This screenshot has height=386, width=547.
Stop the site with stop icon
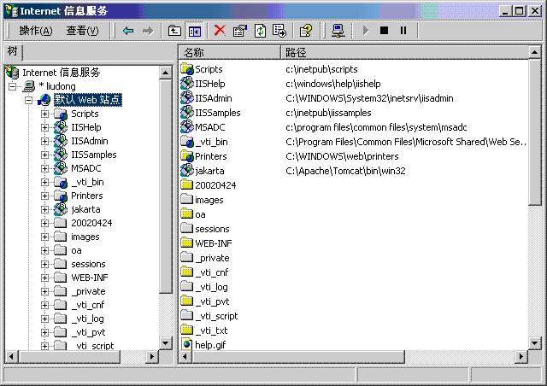384,31
